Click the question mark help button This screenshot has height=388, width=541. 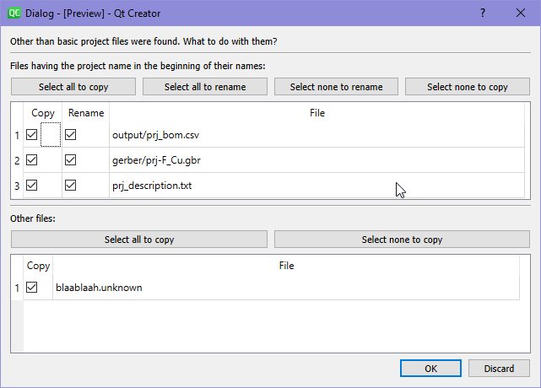482,13
